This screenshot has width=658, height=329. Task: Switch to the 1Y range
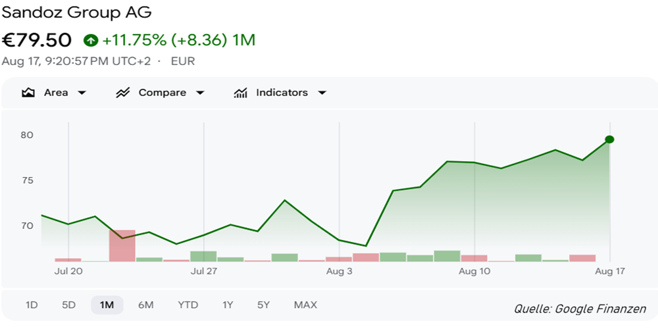(228, 305)
